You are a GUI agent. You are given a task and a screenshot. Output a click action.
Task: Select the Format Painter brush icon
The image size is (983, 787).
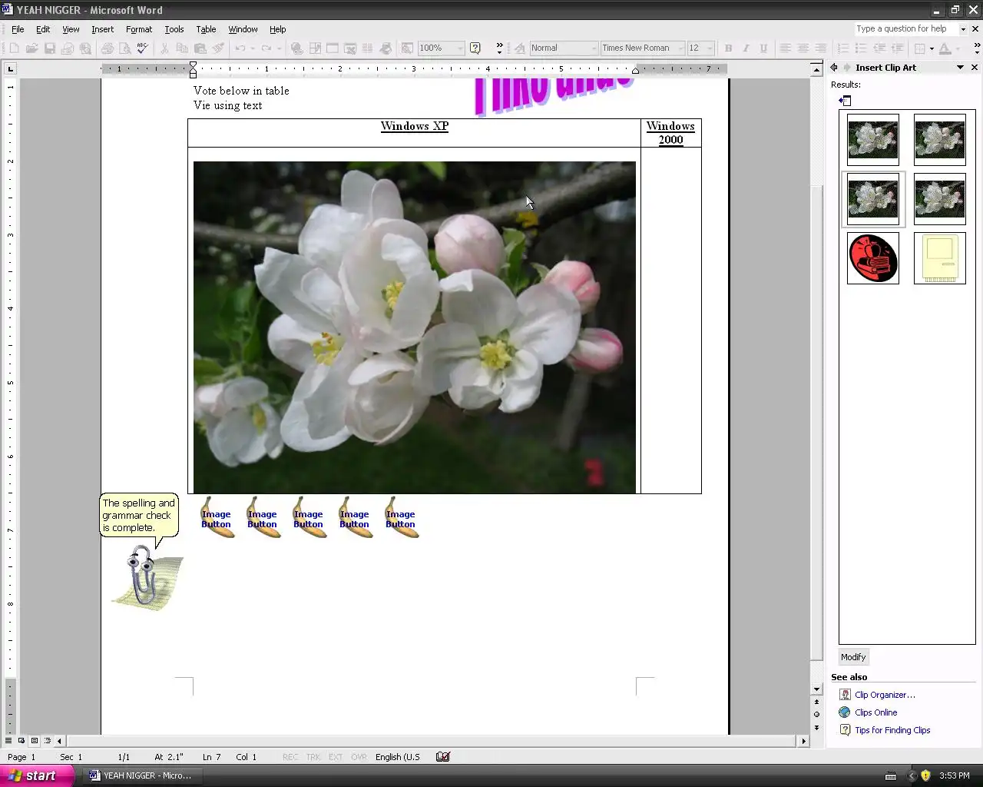coord(218,48)
